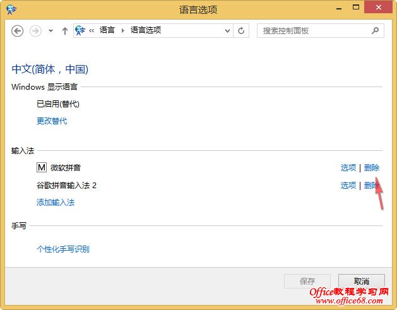Go up one level with the up arrow
This screenshot has width=397, height=310.
click(x=65, y=31)
